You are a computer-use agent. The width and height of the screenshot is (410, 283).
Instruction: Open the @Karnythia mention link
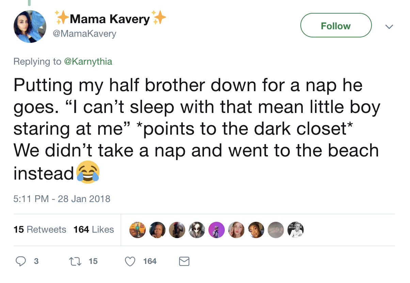pos(88,62)
